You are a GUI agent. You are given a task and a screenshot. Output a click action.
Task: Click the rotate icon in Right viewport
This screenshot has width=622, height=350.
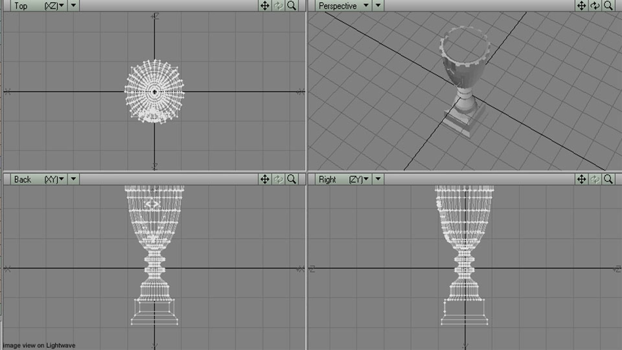(595, 179)
